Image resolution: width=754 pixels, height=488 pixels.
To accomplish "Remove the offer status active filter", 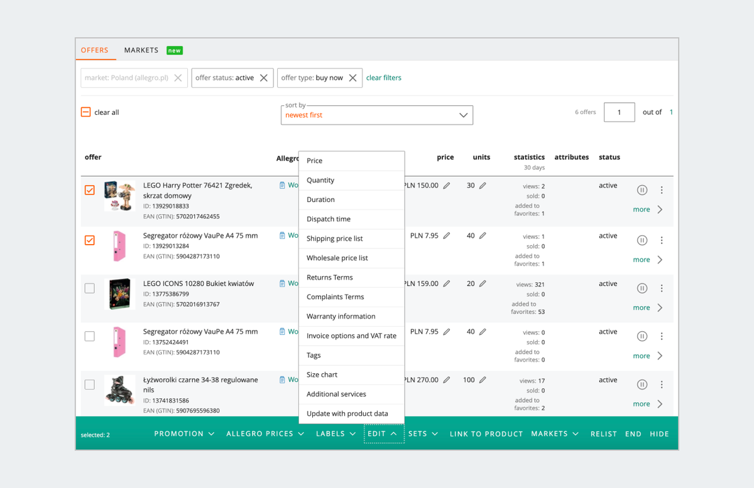I will pos(264,78).
